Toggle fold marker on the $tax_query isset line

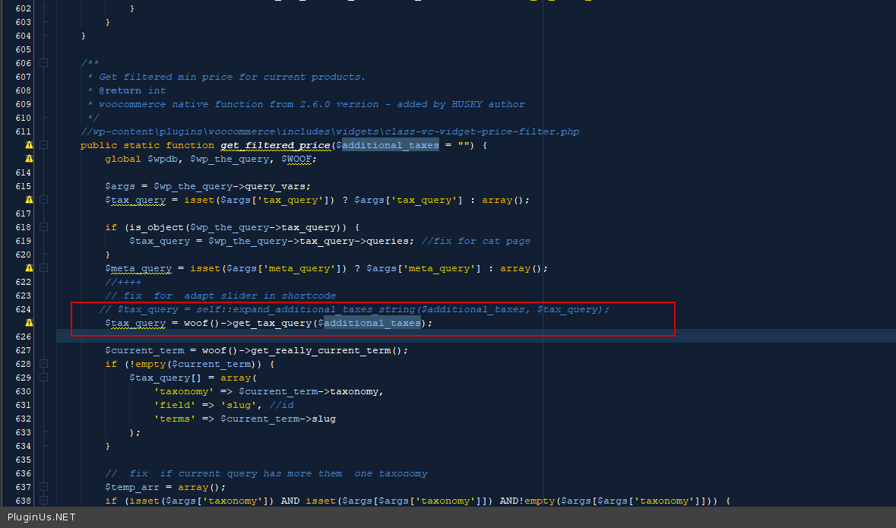coord(43,200)
